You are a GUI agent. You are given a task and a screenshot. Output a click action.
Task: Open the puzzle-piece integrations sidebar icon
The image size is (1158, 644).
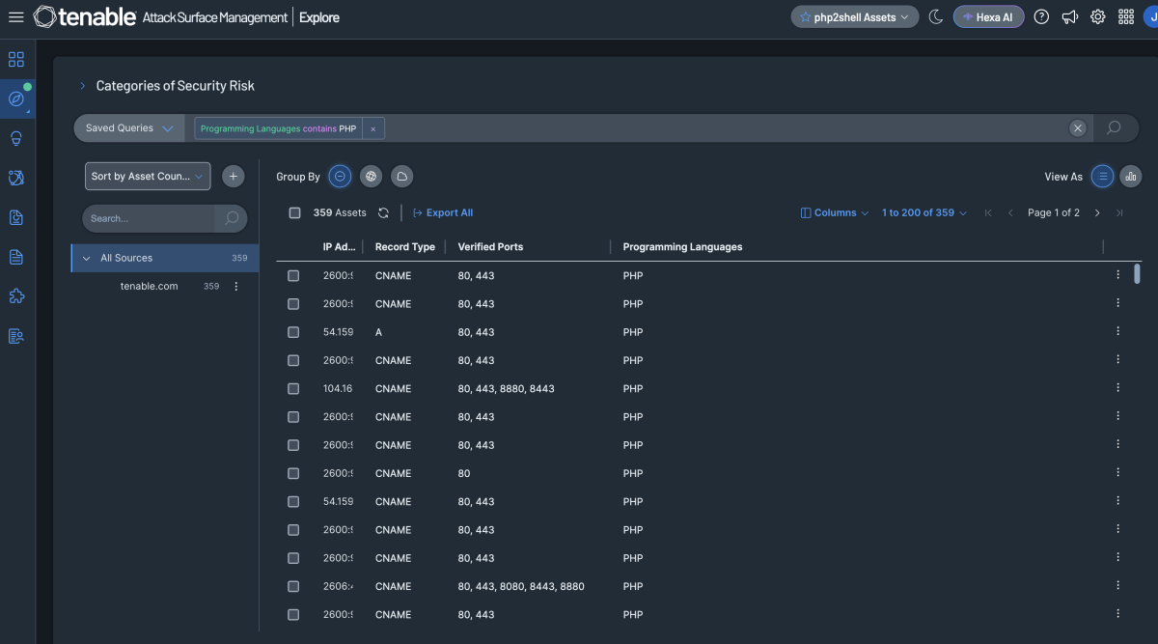(x=16, y=296)
